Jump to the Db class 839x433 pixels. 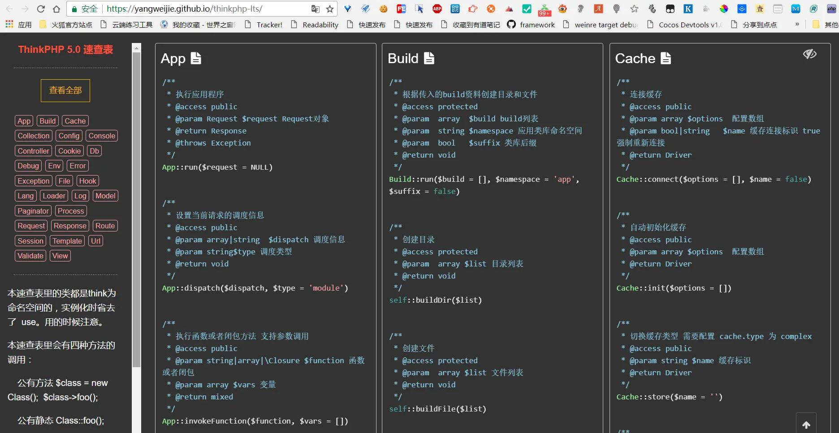click(x=94, y=151)
